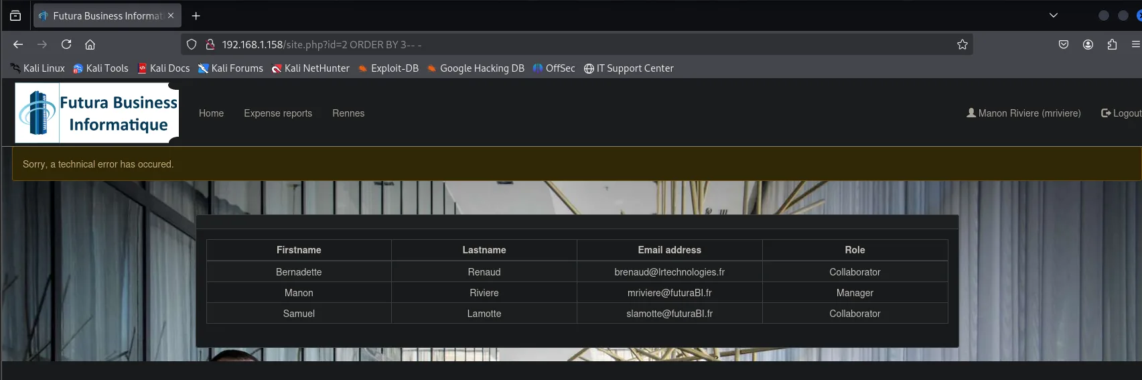Click the Role column header
1142x380 pixels.
[855, 250]
